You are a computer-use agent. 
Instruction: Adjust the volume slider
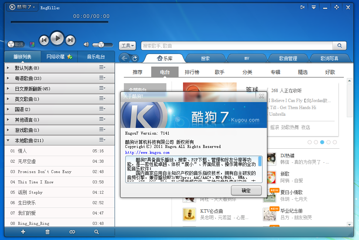(102, 45)
